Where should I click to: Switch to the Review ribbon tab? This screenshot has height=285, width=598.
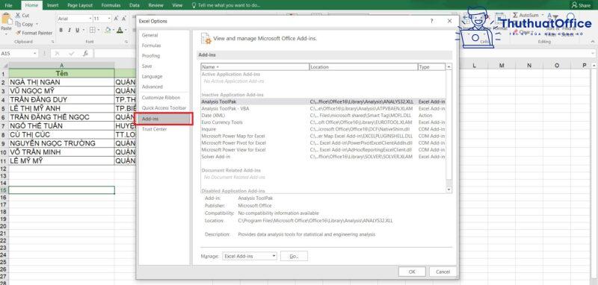[155, 5]
